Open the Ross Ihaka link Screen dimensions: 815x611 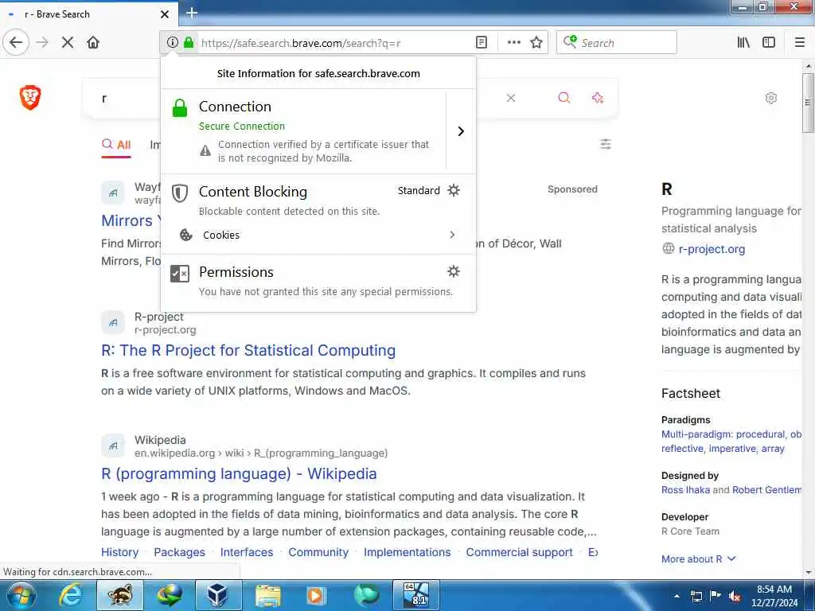tap(685, 490)
